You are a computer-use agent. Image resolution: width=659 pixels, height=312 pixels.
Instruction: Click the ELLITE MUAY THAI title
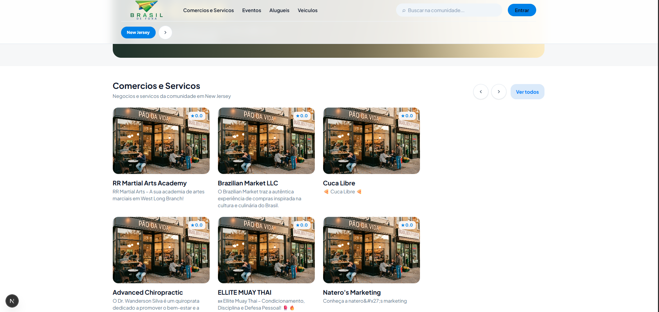pyautogui.click(x=245, y=293)
